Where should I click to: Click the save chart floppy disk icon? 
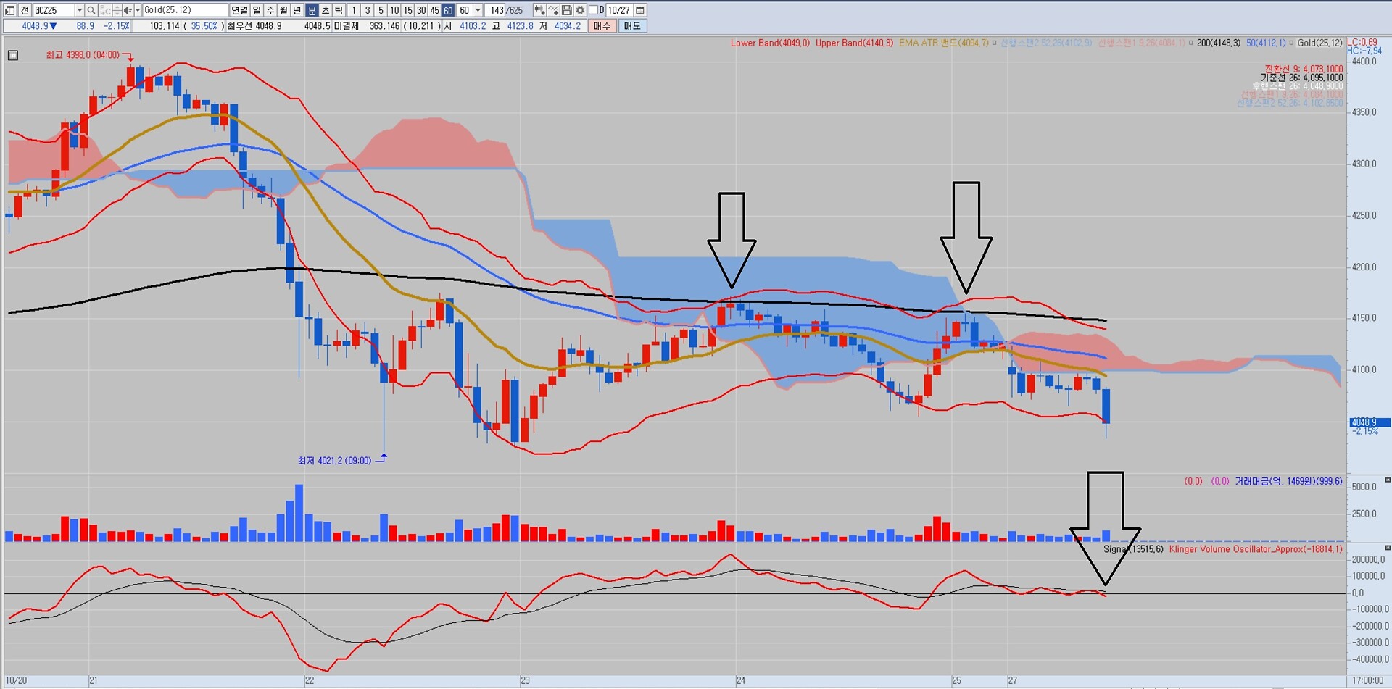567,10
